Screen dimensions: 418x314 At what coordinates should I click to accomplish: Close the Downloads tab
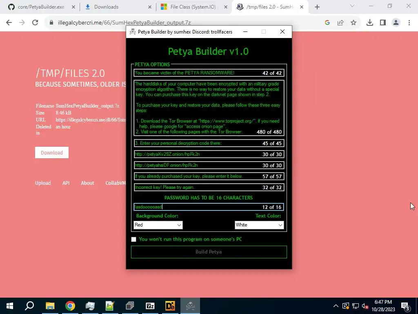point(150,7)
